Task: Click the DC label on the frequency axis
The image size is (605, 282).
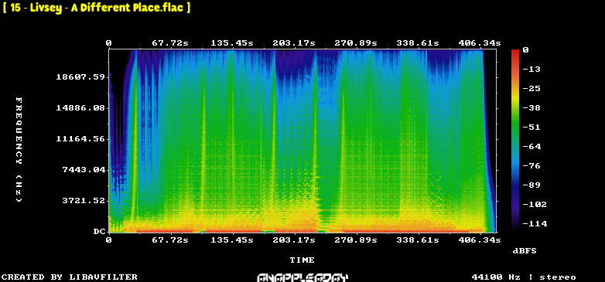Action: pyautogui.click(x=99, y=232)
